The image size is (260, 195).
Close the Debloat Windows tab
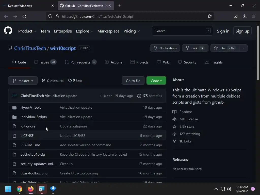(53, 6)
